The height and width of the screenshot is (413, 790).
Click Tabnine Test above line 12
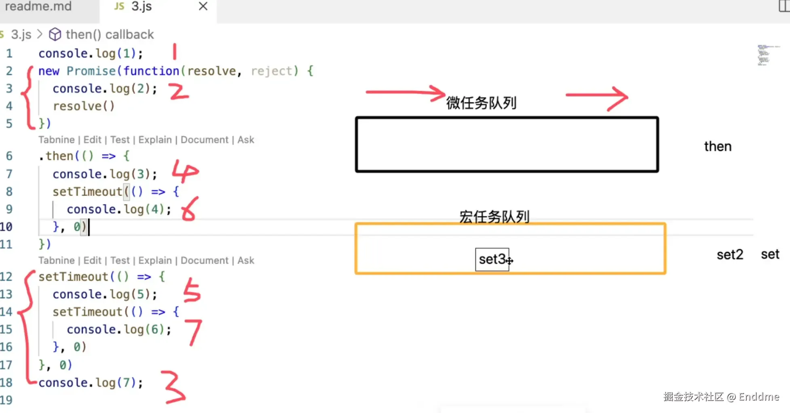point(120,261)
